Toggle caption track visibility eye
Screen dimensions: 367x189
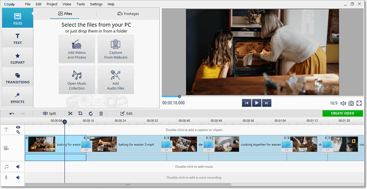click(18, 127)
